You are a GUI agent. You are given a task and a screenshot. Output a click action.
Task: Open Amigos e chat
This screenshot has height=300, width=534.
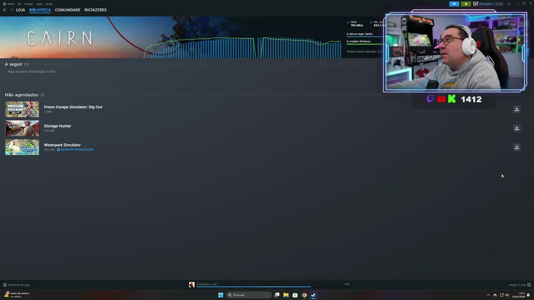pyautogui.click(x=517, y=285)
